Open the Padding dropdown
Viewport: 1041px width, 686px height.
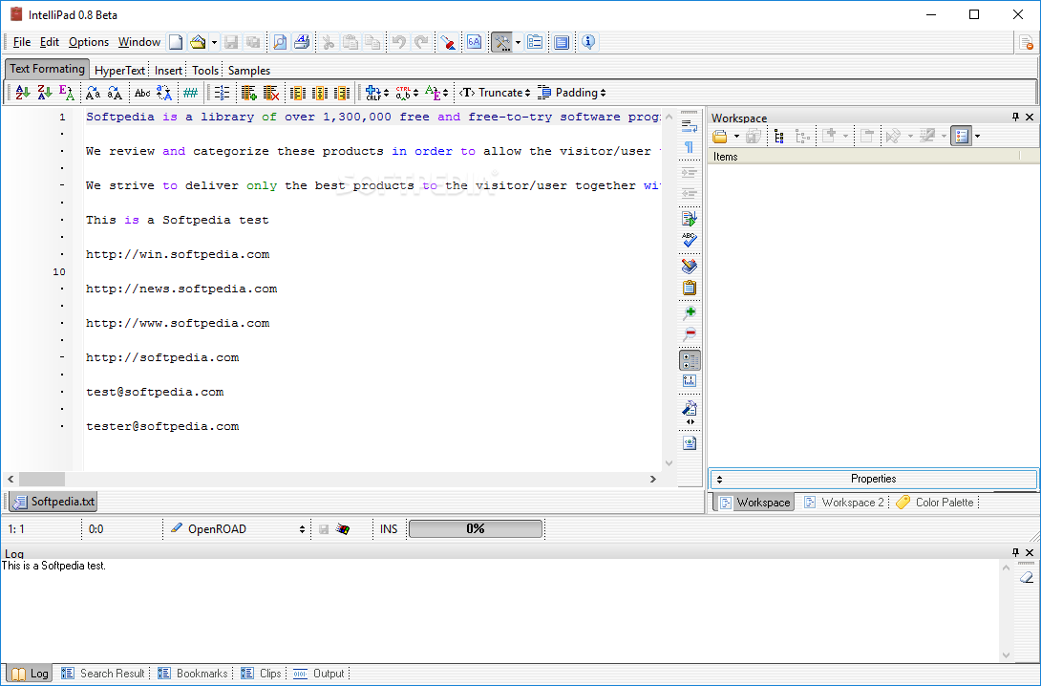[572, 93]
